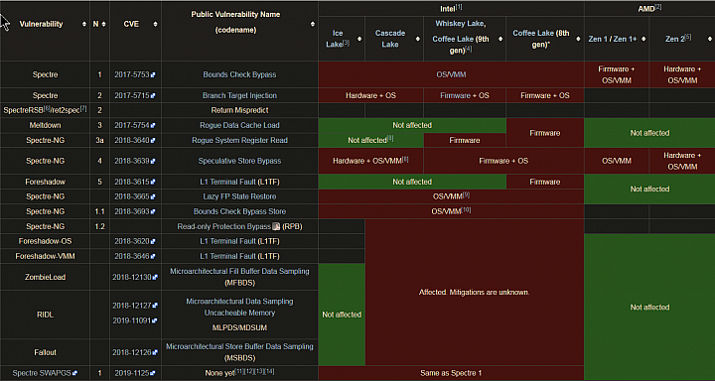The image size is (715, 381).
Task: Open the Rogue Data Cache Load link
Action: click(240, 125)
